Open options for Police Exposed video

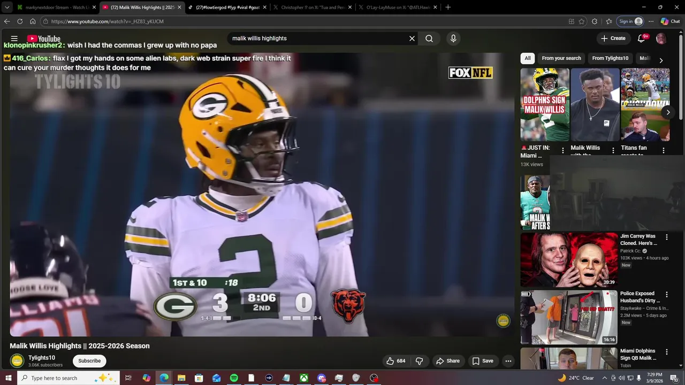pyautogui.click(x=667, y=295)
